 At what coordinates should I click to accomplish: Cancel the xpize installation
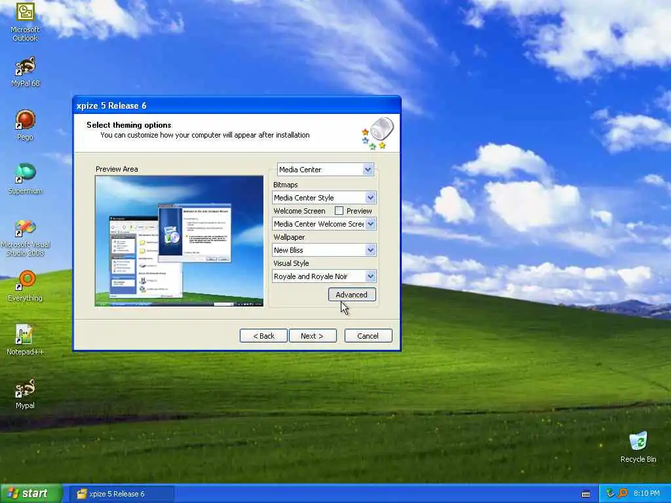[368, 336]
